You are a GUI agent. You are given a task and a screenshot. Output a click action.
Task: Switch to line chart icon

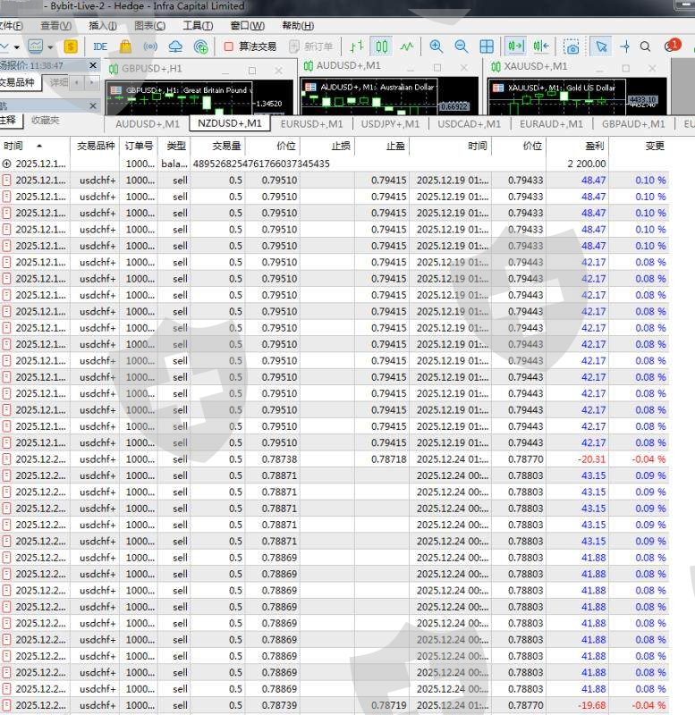coord(407,46)
